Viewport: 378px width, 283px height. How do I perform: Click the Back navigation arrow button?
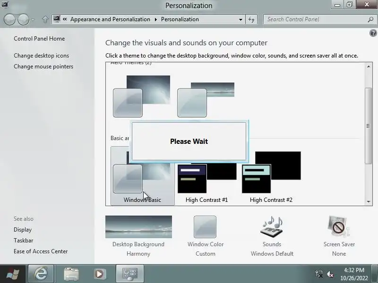[9, 19]
